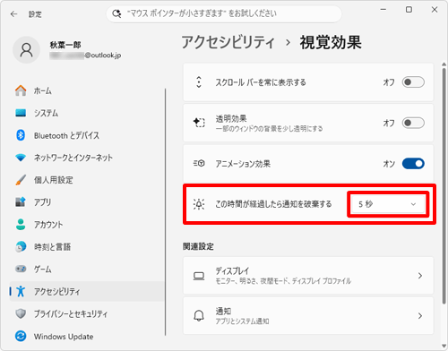Click the ホーム house icon
Viewport: 448px width, 351px height.
coord(21,90)
